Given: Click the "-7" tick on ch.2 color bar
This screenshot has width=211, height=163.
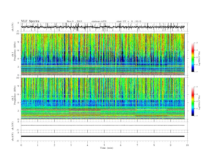Looking at the screenshot, I should click(x=197, y=116).
